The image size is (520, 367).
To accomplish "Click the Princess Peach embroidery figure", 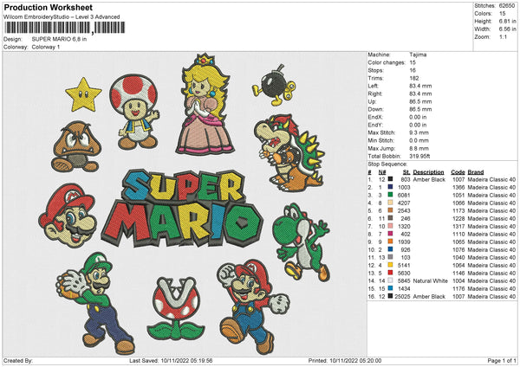I will point(204,105).
